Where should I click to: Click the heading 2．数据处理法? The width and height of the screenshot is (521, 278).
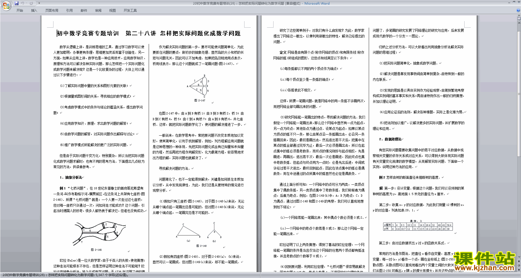coord(390,139)
